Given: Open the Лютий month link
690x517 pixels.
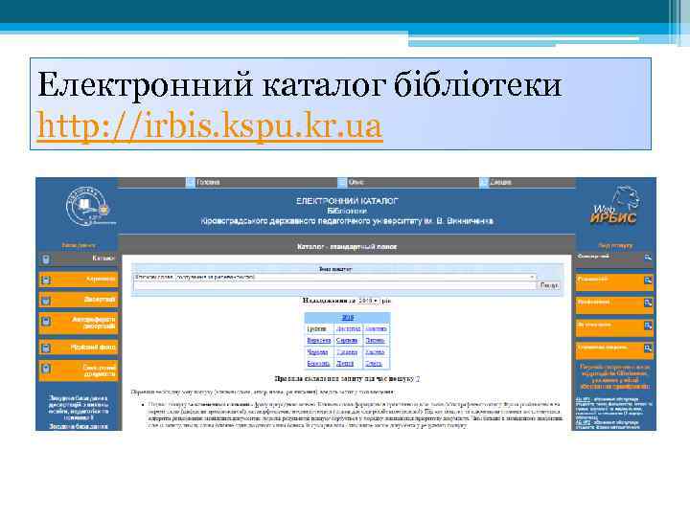Looking at the screenshot, I should point(345,364).
